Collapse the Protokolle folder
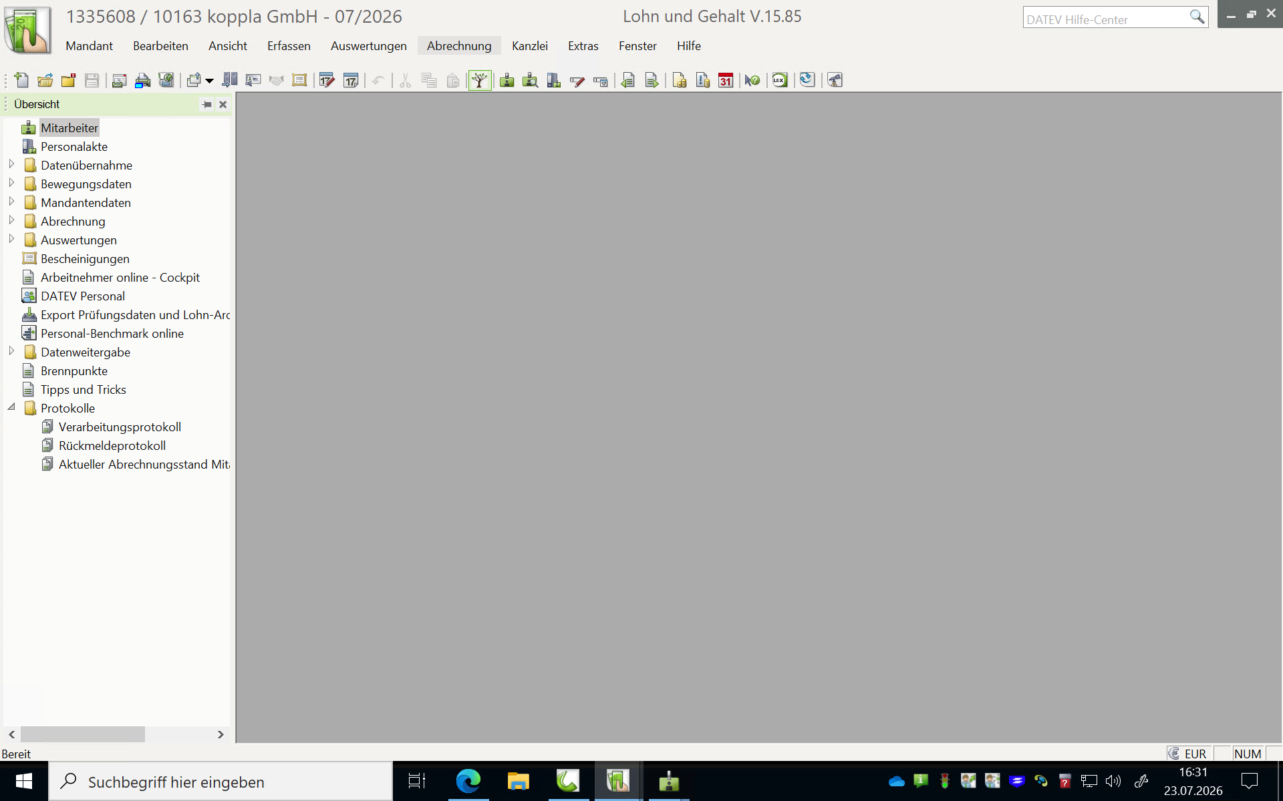 (11, 407)
